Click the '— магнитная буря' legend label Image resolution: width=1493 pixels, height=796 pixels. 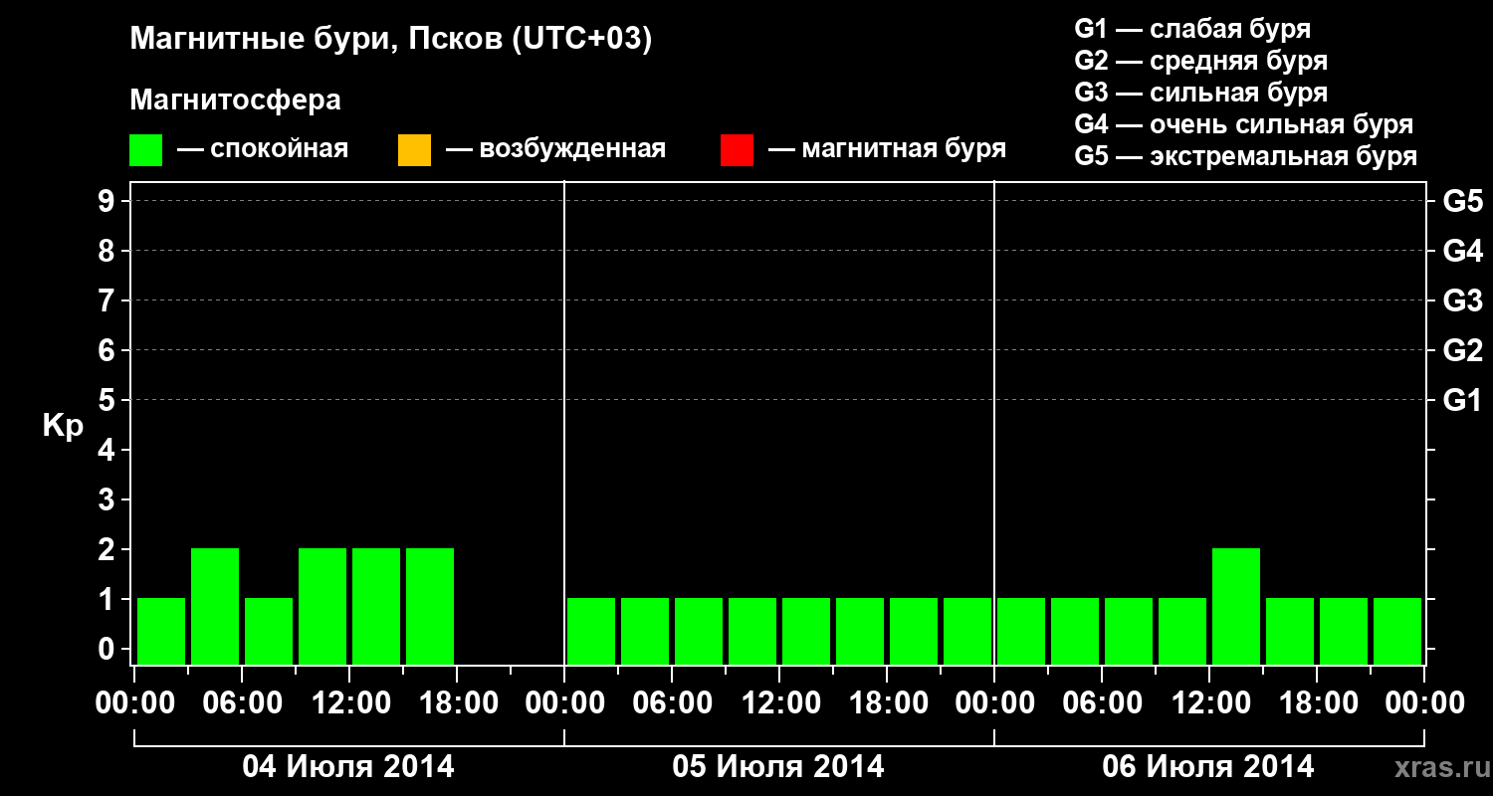[887, 149]
